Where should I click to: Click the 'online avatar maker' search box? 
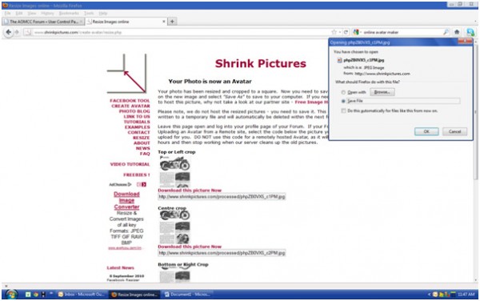[402, 32]
